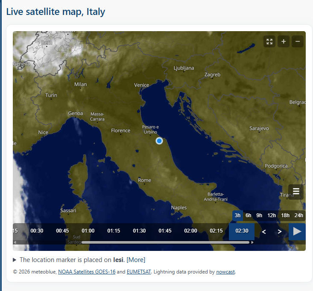Jump to the 02:15 frame
The width and height of the screenshot is (313, 291).
[x=216, y=231]
